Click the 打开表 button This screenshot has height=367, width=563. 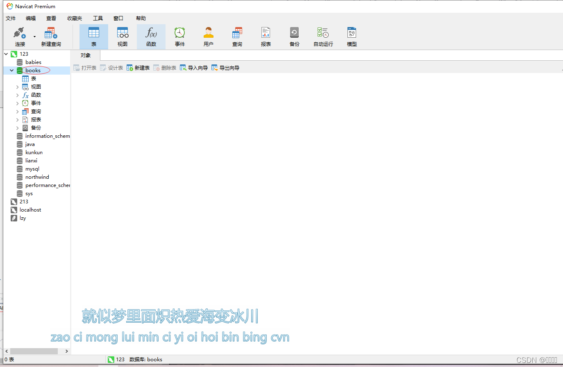85,68
